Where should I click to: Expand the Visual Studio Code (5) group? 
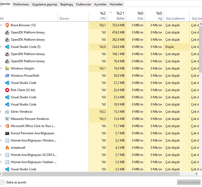point(1,47)
